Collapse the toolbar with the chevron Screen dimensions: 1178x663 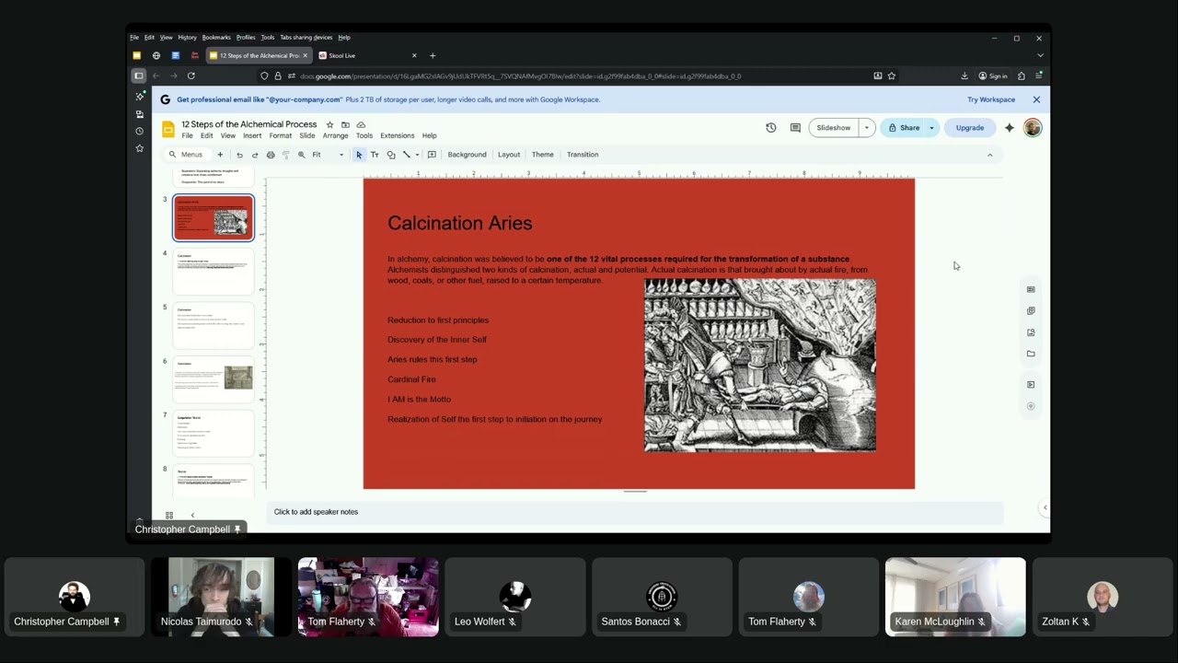(990, 155)
